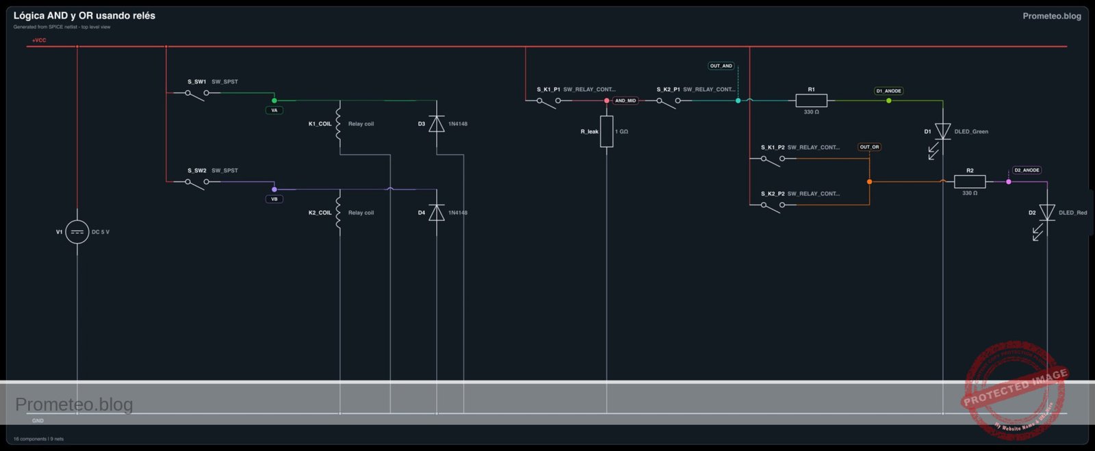1095x451 pixels.
Task: Click the 'DC 5 V' value text
Action: pos(101,232)
